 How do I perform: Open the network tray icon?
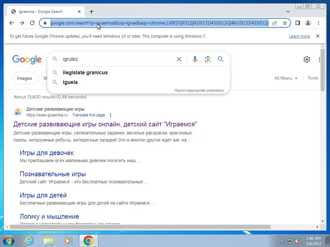click(290, 241)
